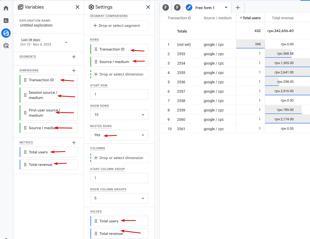Screen dimensions: 310x239
Task: Open the Home icon in left sidebar
Action: [6, 8]
